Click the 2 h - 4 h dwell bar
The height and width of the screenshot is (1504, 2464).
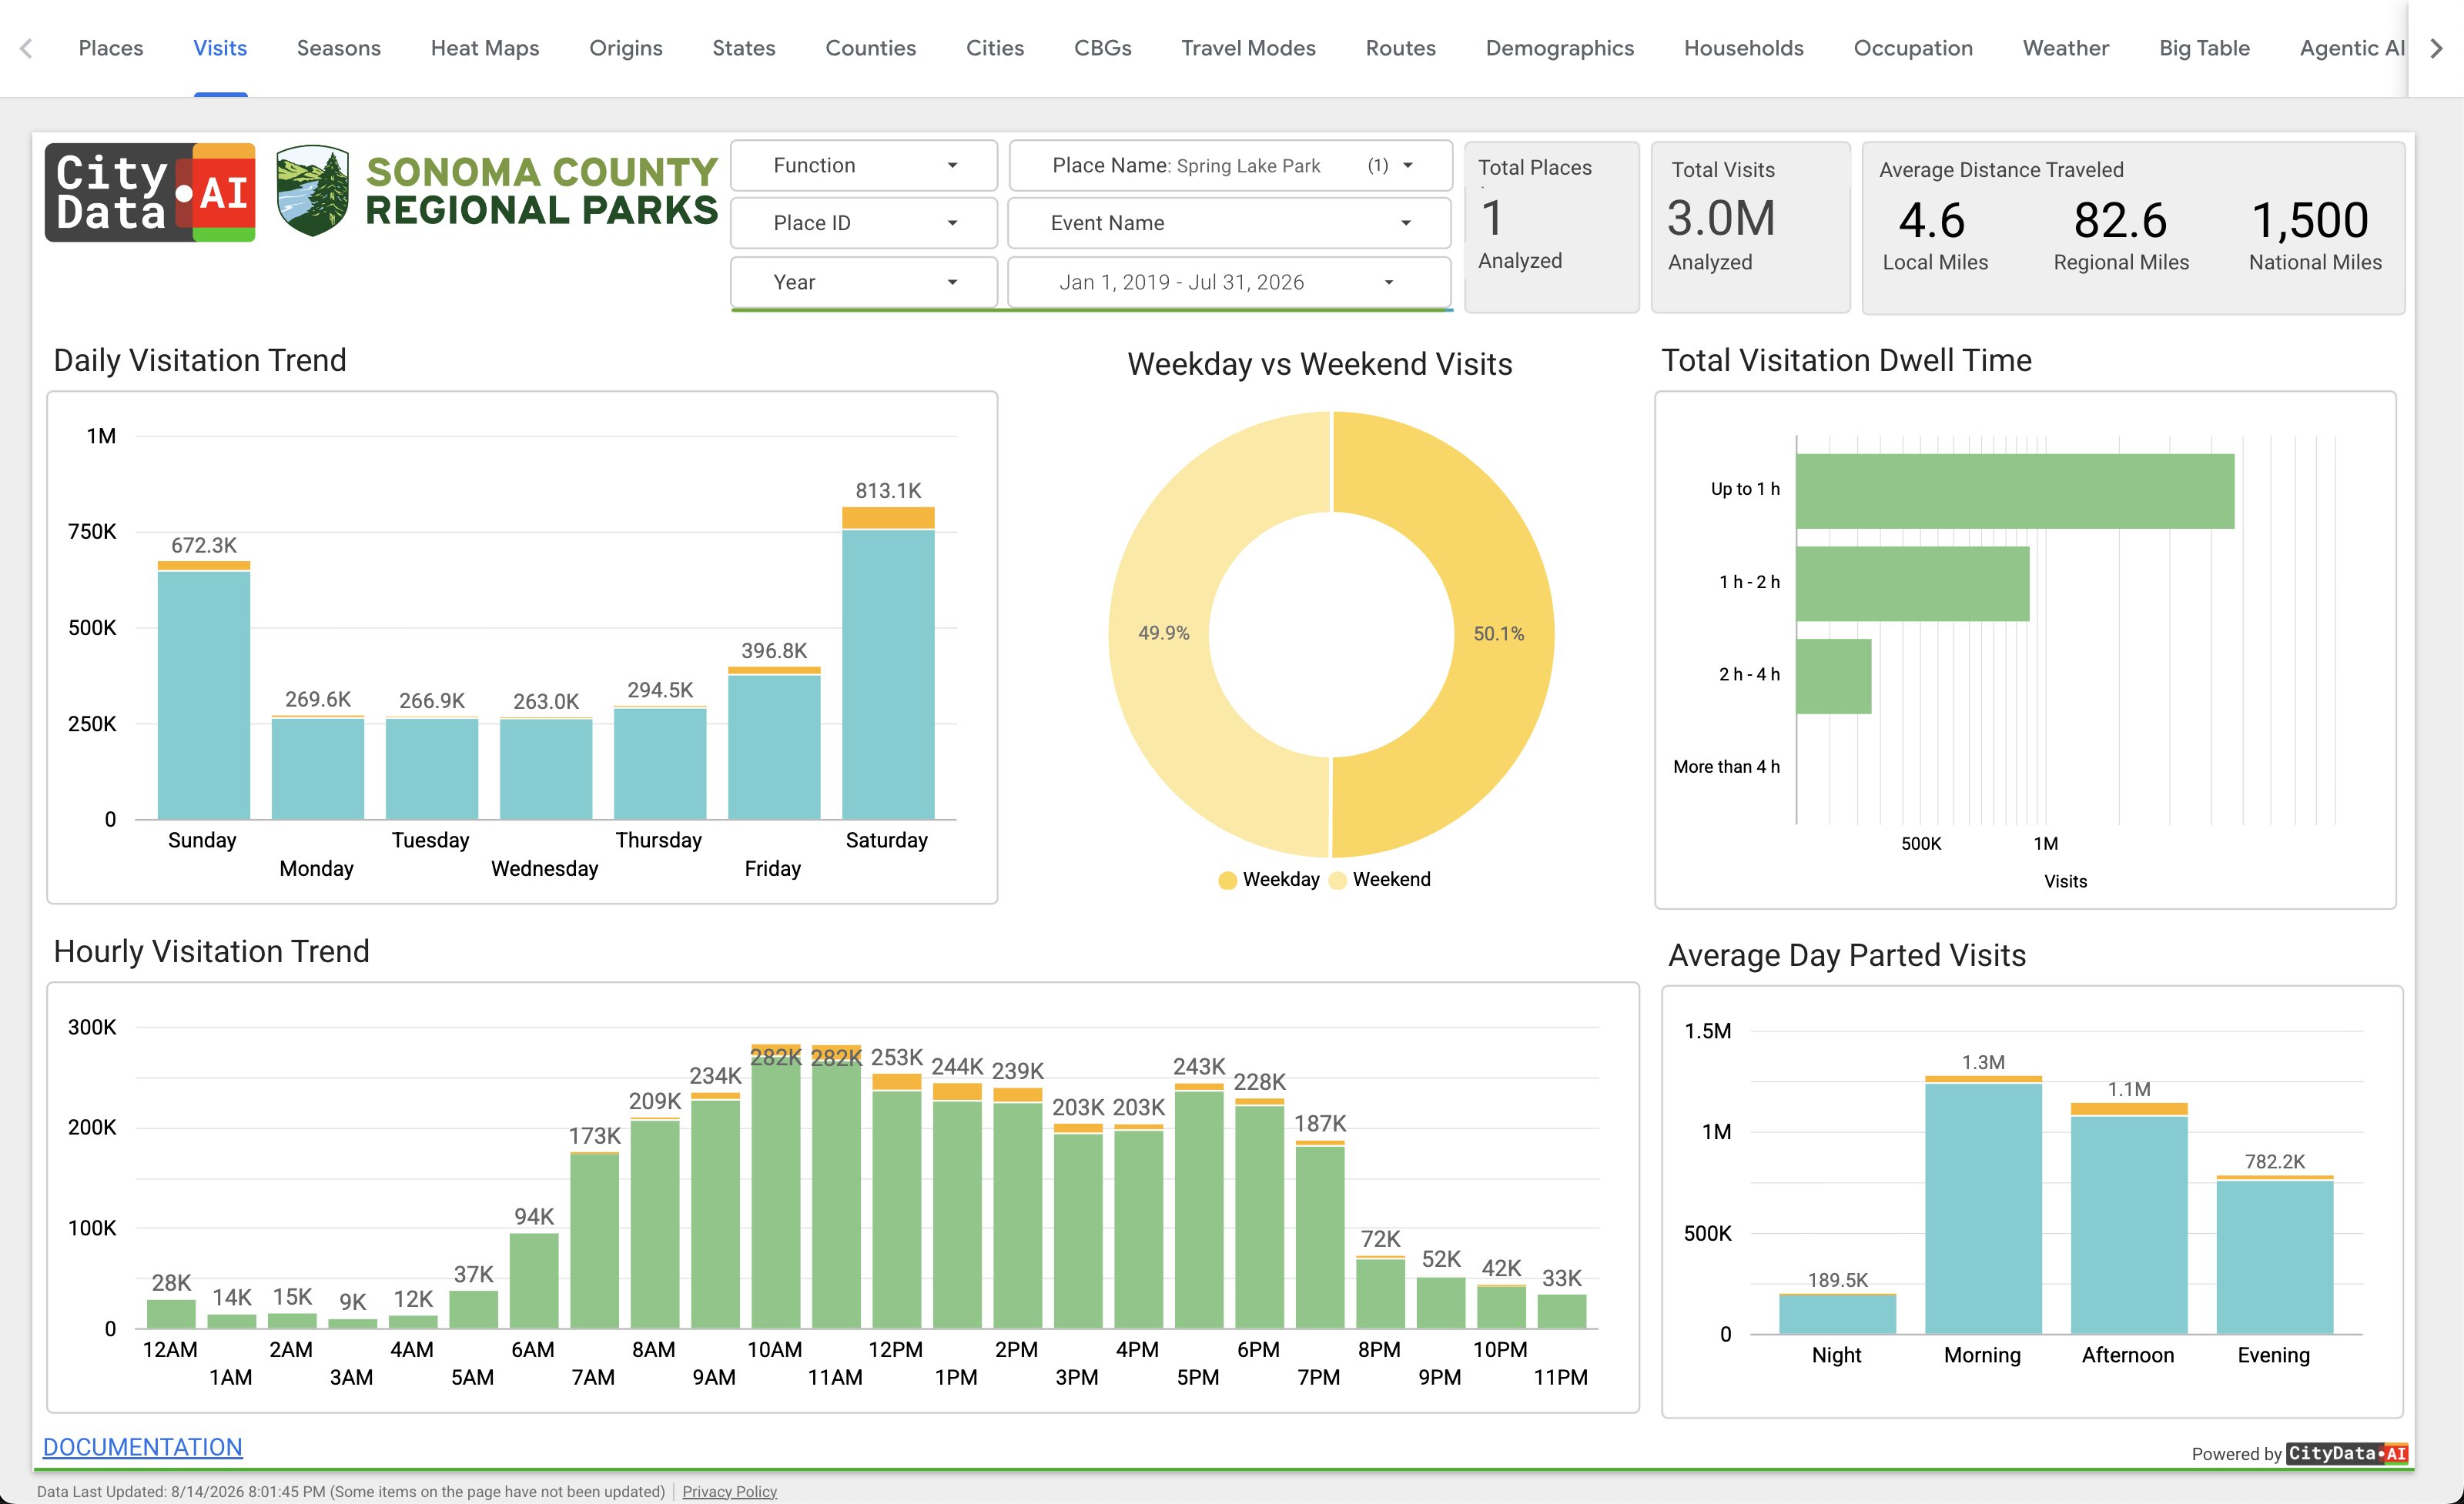click(1834, 677)
